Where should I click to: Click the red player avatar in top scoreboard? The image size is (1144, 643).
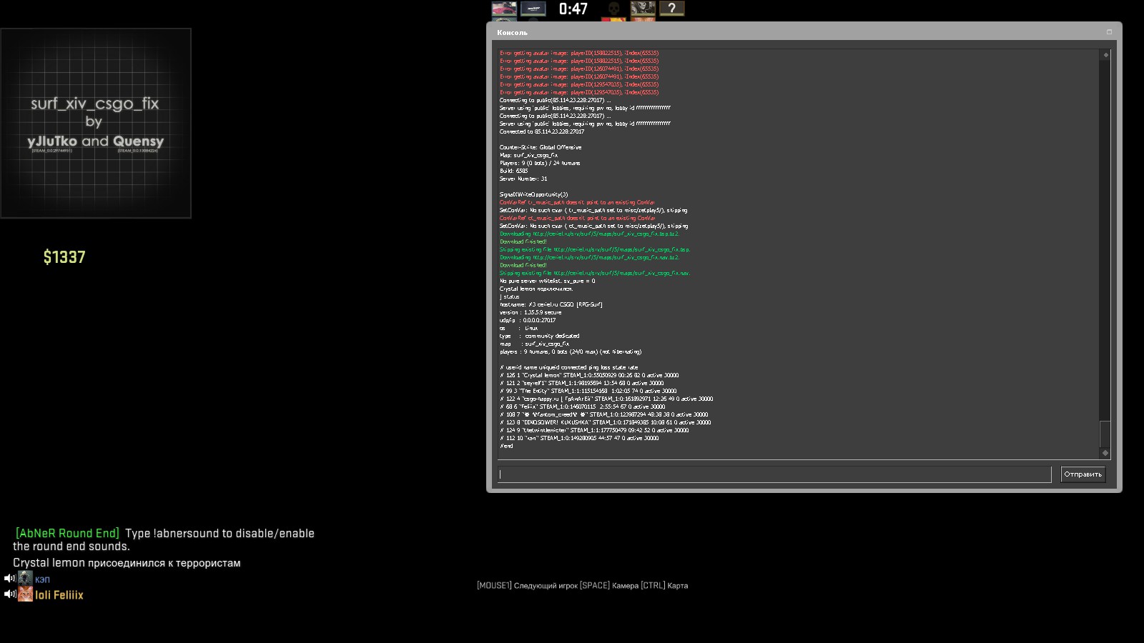[x=503, y=9]
